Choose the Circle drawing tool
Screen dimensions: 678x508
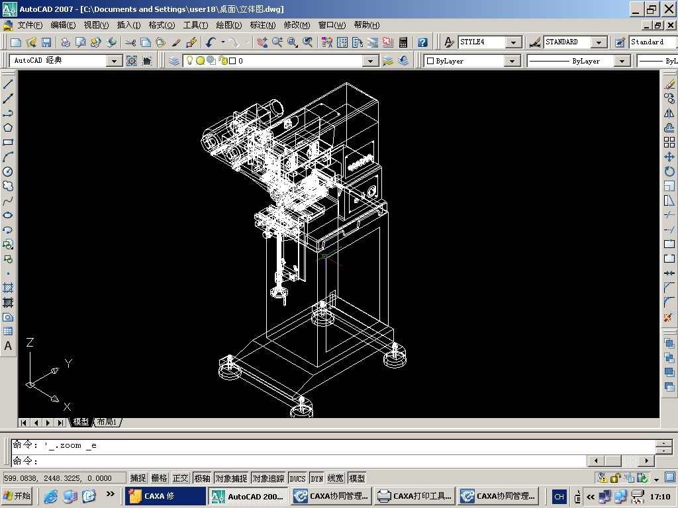[x=8, y=171]
